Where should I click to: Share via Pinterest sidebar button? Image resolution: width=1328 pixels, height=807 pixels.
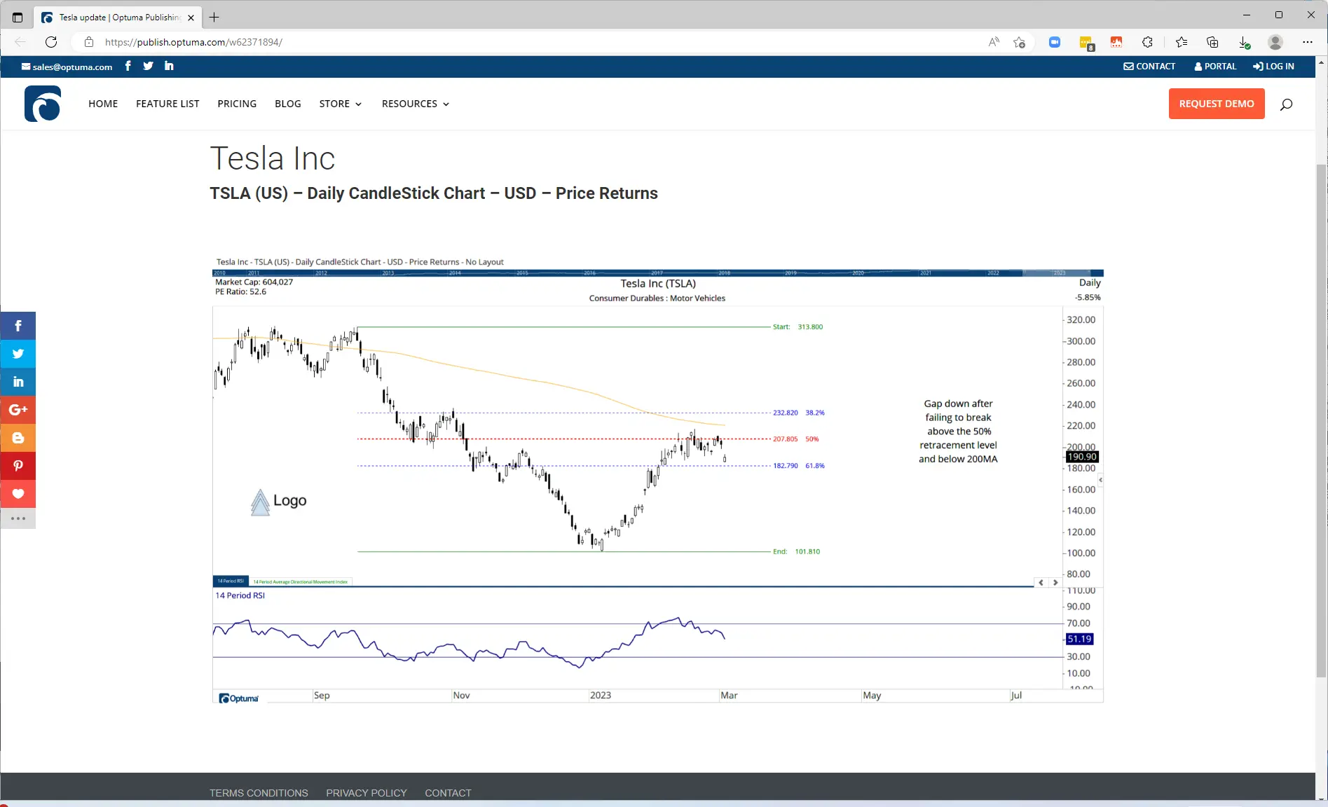pos(18,466)
